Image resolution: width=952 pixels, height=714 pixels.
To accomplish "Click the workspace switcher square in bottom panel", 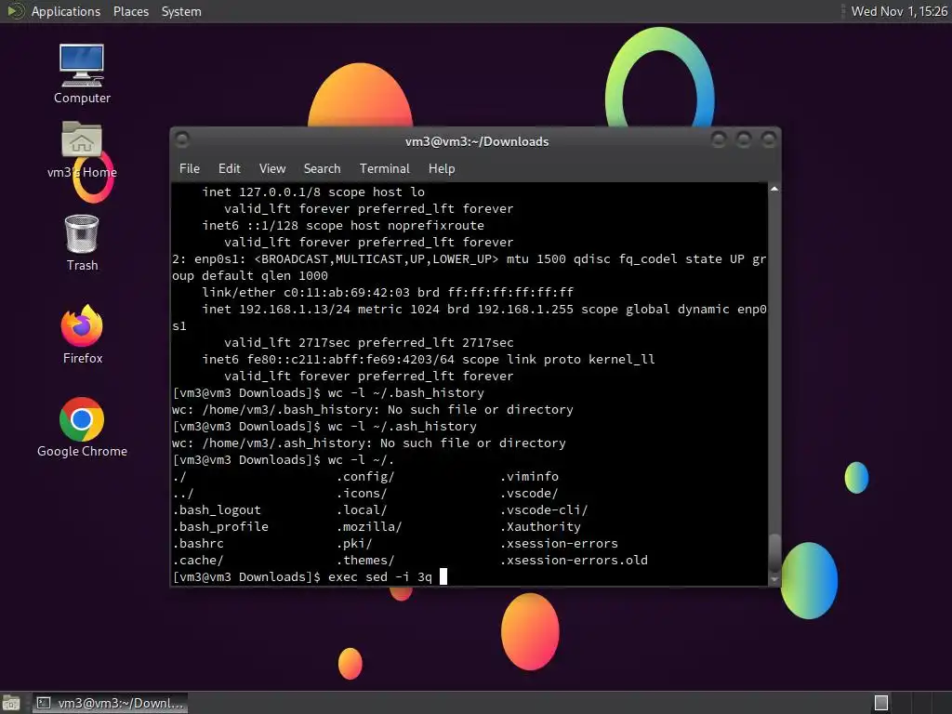I will coord(881,703).
